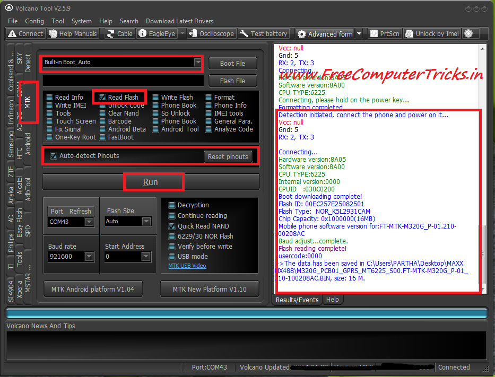
Task: Select the Clear Nand option
Action: click(x=102, y=113)
